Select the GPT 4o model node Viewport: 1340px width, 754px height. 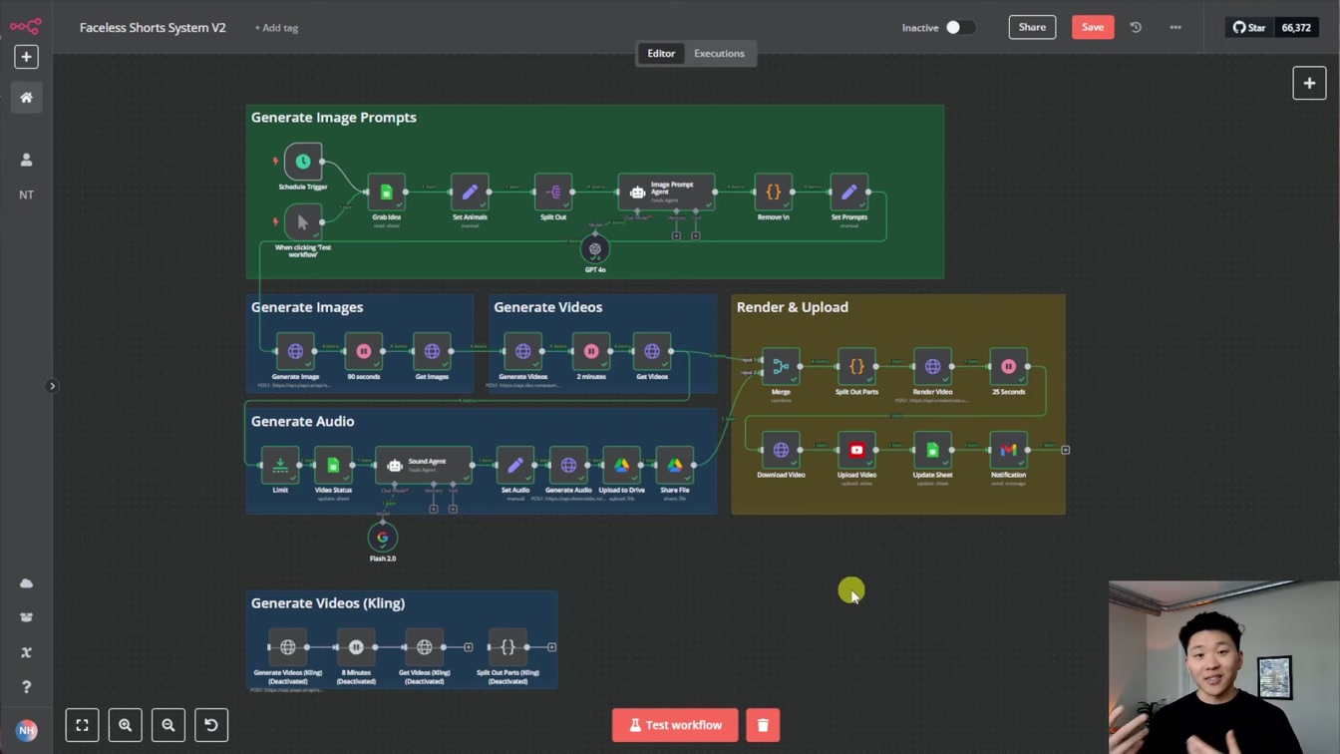pos(595,249)
